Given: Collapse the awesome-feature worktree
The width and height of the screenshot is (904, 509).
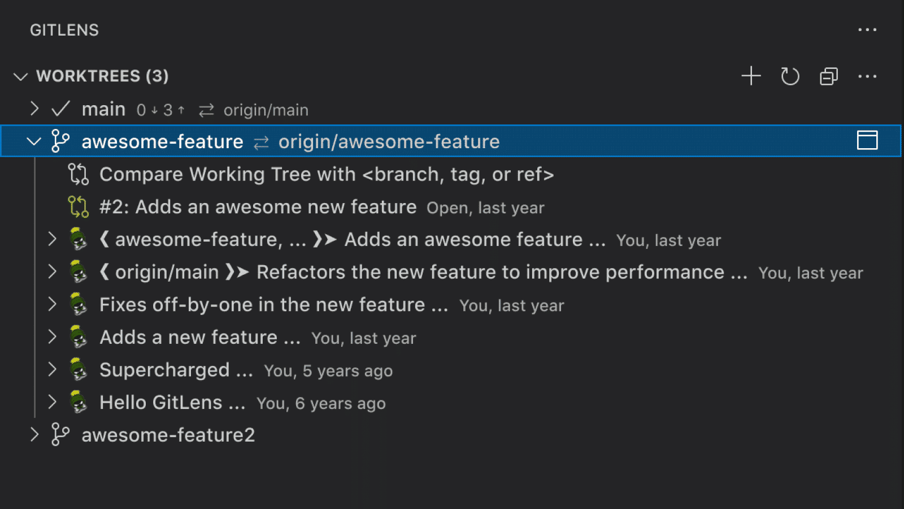Looking at the screenshot, I should (x=34, y=141).
